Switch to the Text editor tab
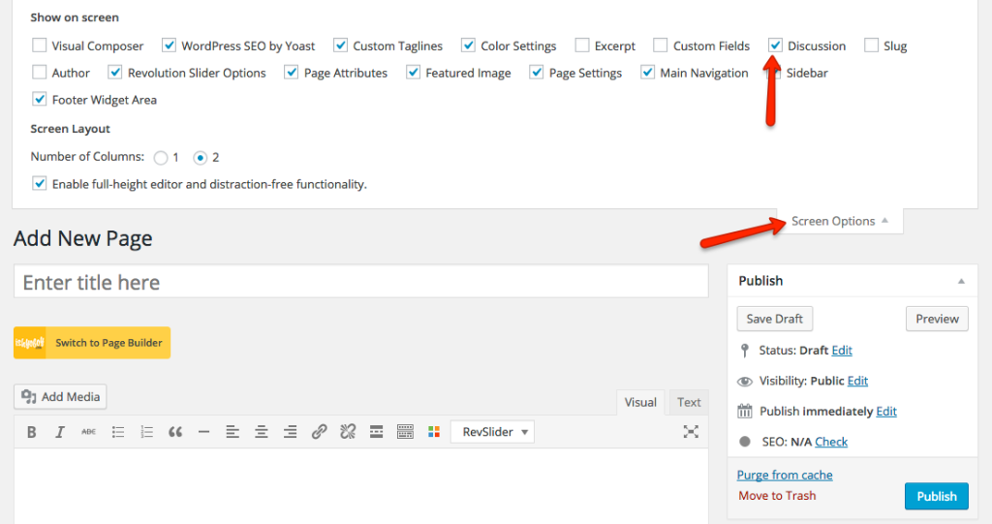This screenshot has width=992, height=524. [x=689, y=403]
